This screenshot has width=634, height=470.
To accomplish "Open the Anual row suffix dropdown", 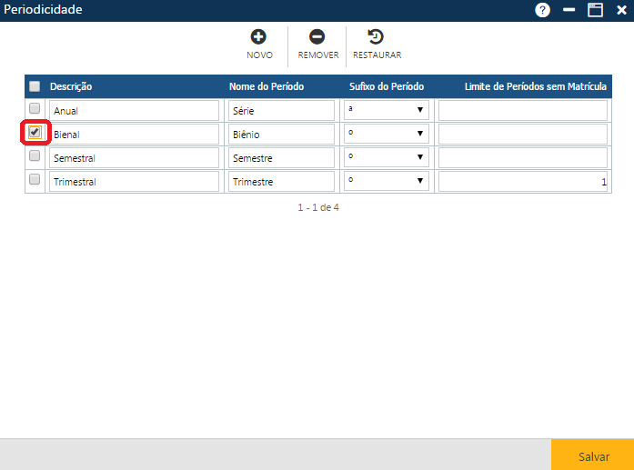I will (x=386, y=110).
